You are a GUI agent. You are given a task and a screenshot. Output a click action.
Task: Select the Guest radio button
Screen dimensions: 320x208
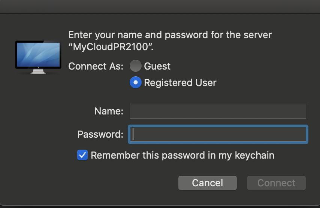[136, 66]
